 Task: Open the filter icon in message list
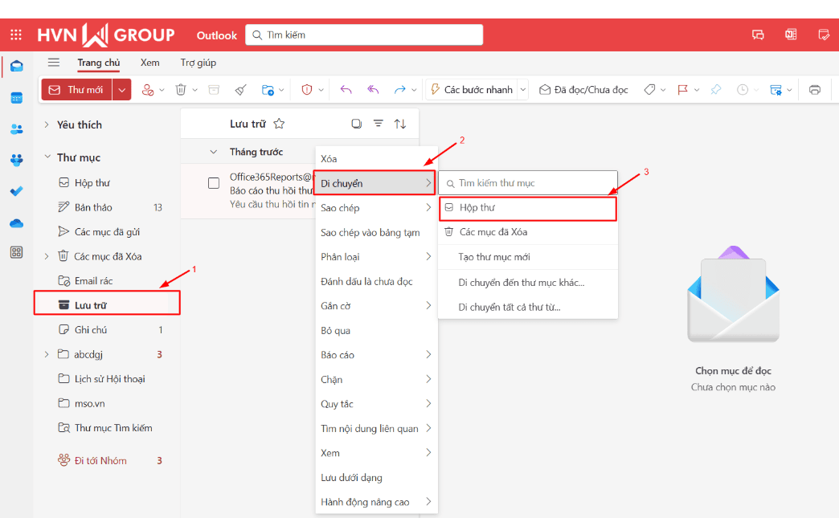tap(379, 124)
